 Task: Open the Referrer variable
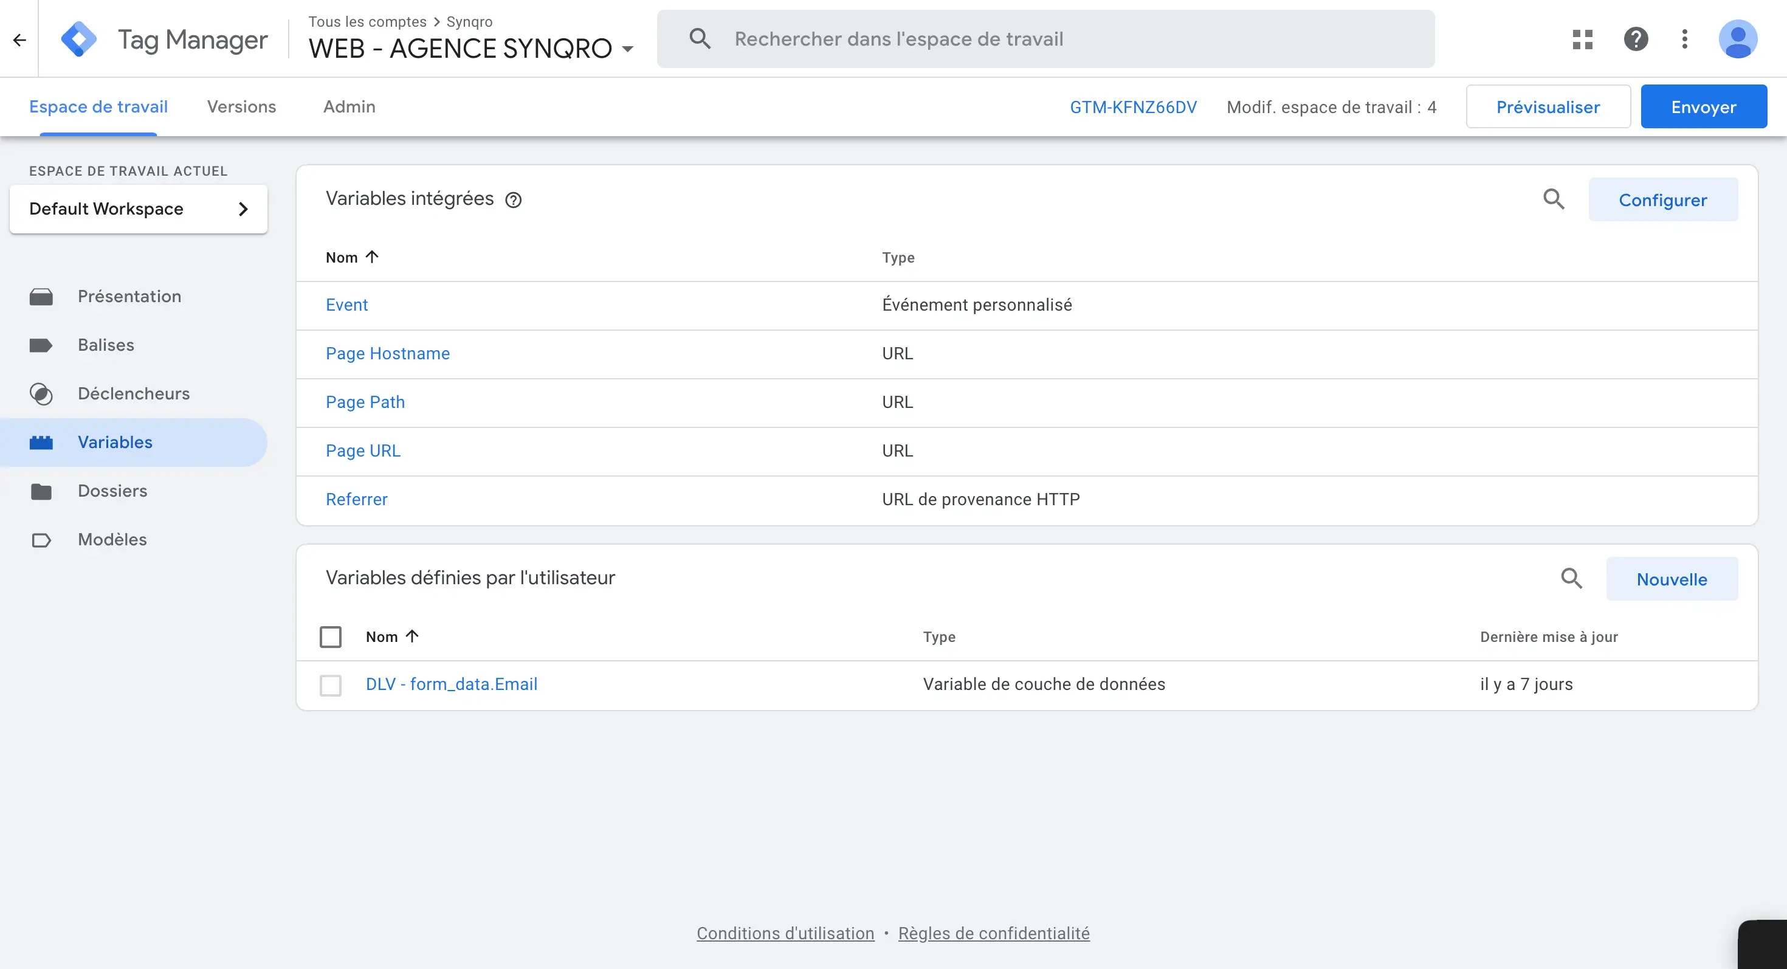tap(357, 498)
